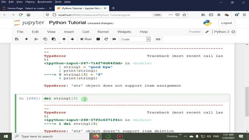Open Firefox History menu
This screenshot has width=249, height=140.
(x=30, y=2)
